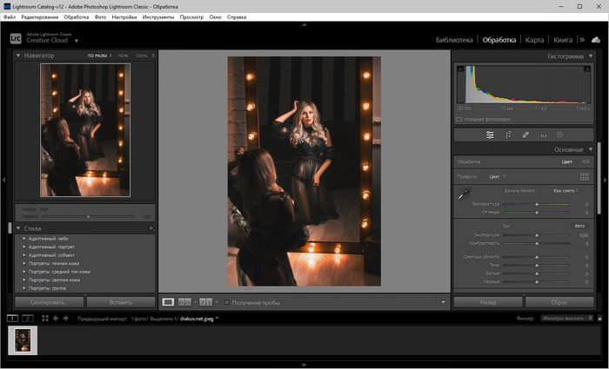The image size is (609, 369).
Task: Open the Редактирование menu
Action: [x=40, y=17]
